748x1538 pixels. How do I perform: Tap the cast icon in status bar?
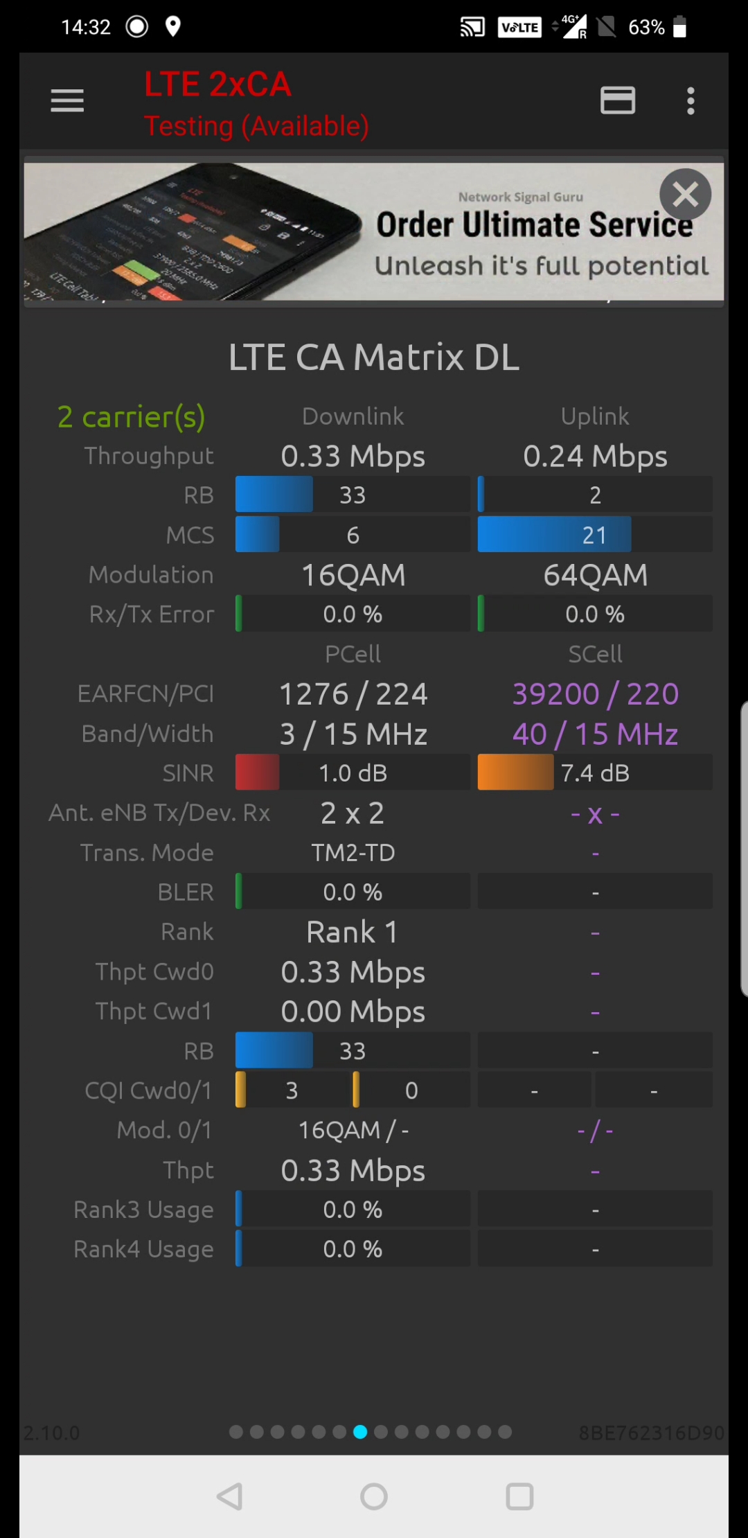(472, 27)
